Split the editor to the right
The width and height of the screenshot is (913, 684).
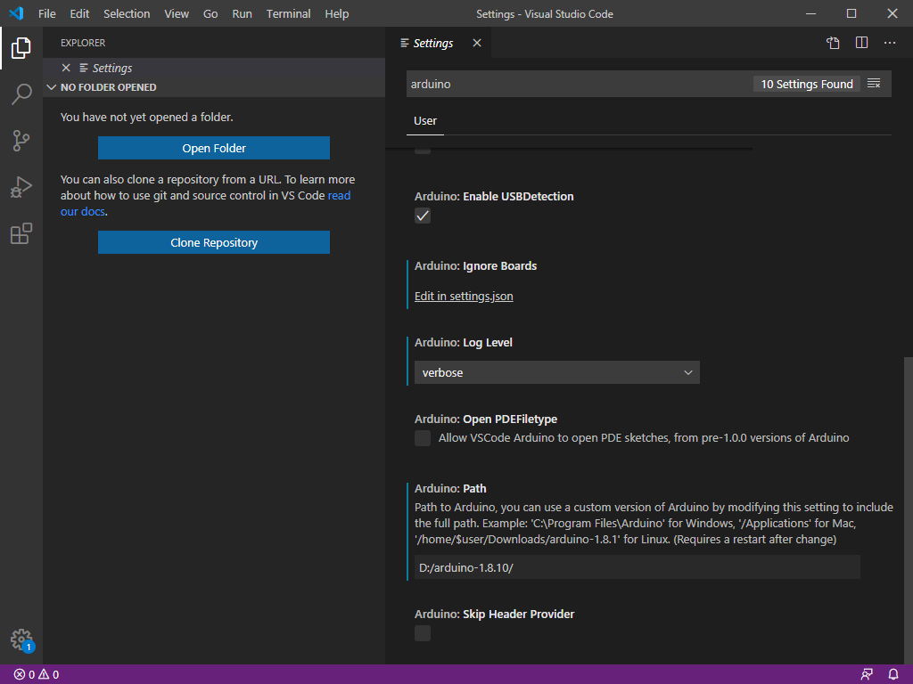(862, 43)
